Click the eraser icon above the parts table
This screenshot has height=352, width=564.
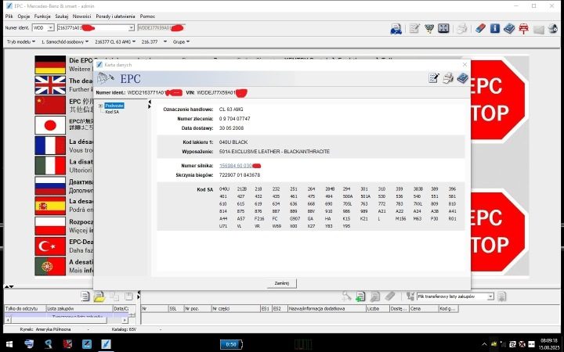pyautogui.click(x=390, y=296)
